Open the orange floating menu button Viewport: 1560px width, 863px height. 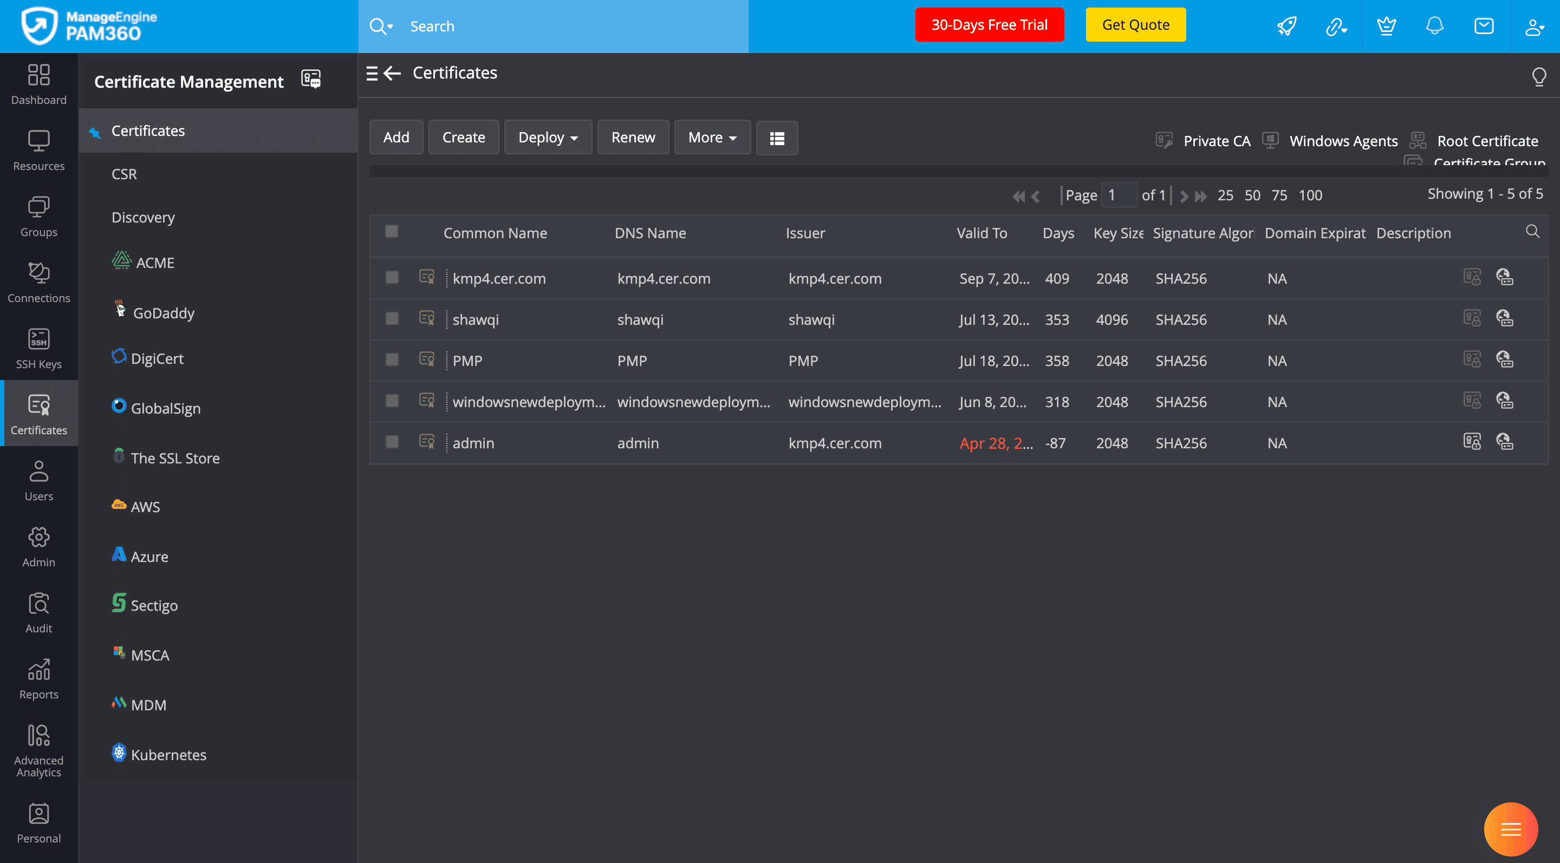(x=1511, y=828)
